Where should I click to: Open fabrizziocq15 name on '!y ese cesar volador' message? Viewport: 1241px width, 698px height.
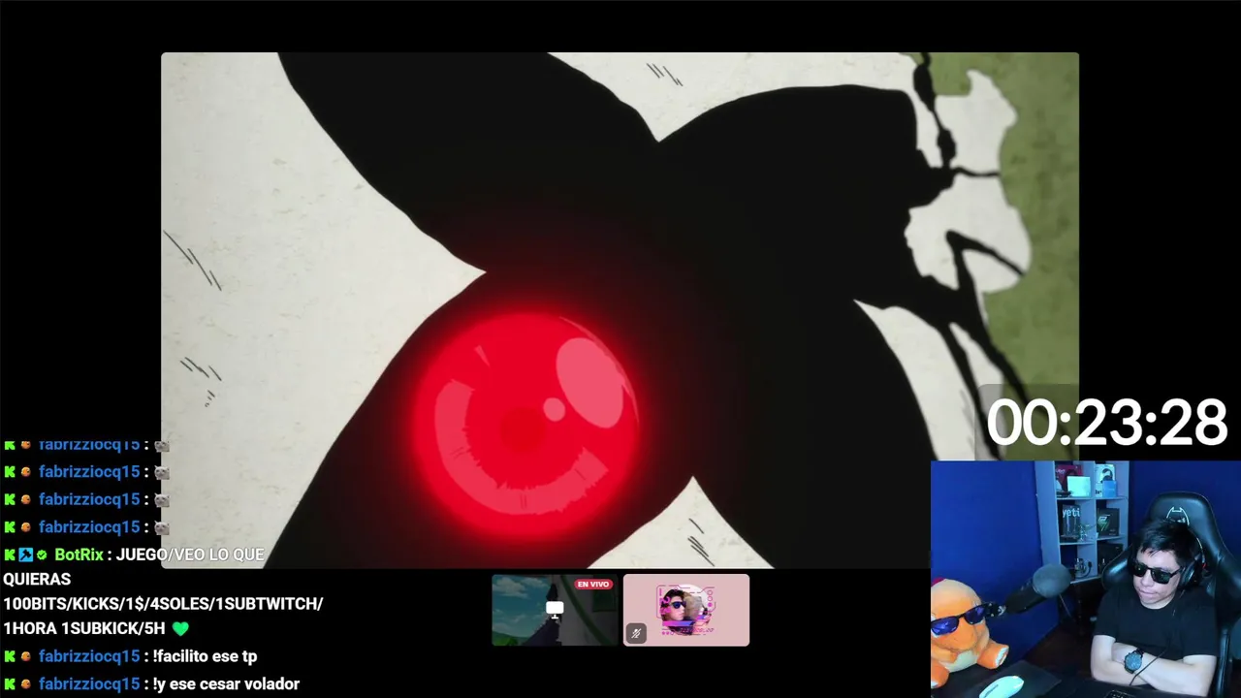tap(89, 684)
